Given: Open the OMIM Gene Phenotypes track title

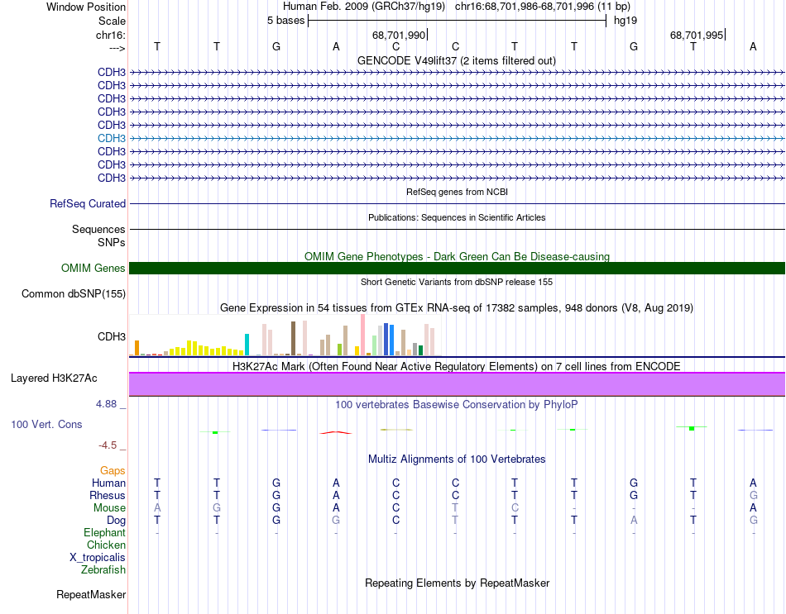Looking at the screenshot, I should (457, 256).
